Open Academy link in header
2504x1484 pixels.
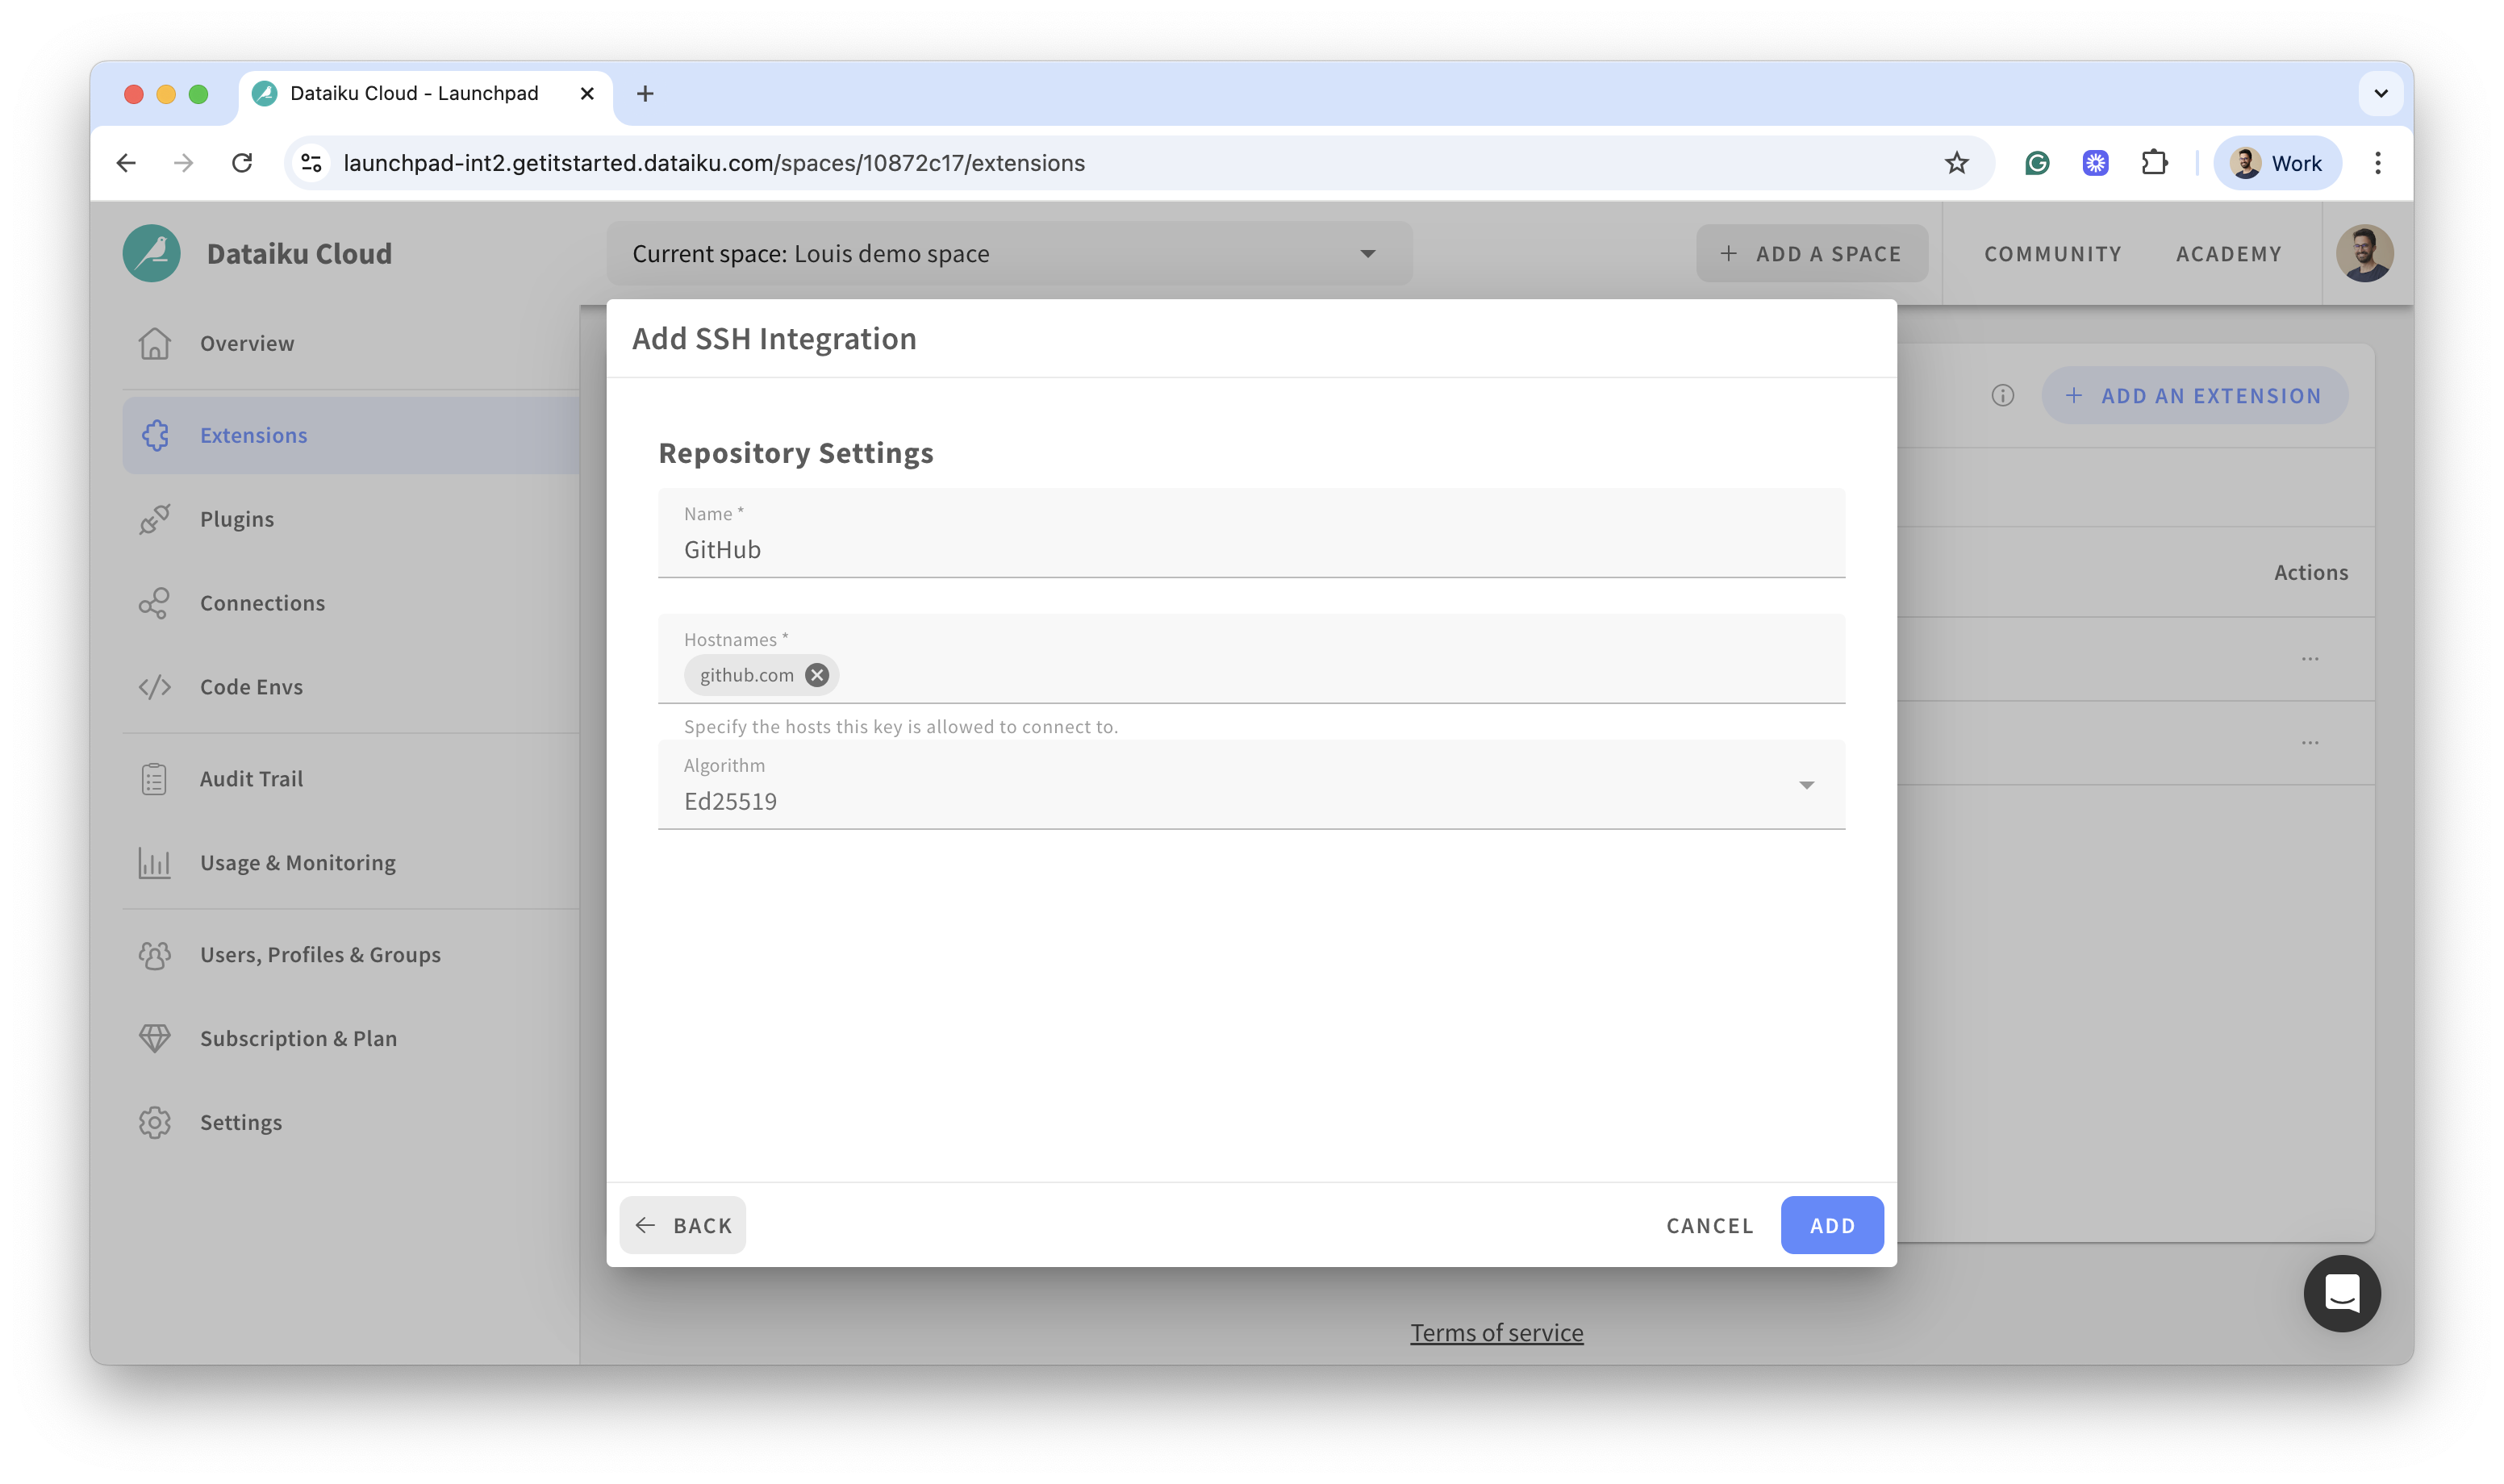(x=2228, y=254)
